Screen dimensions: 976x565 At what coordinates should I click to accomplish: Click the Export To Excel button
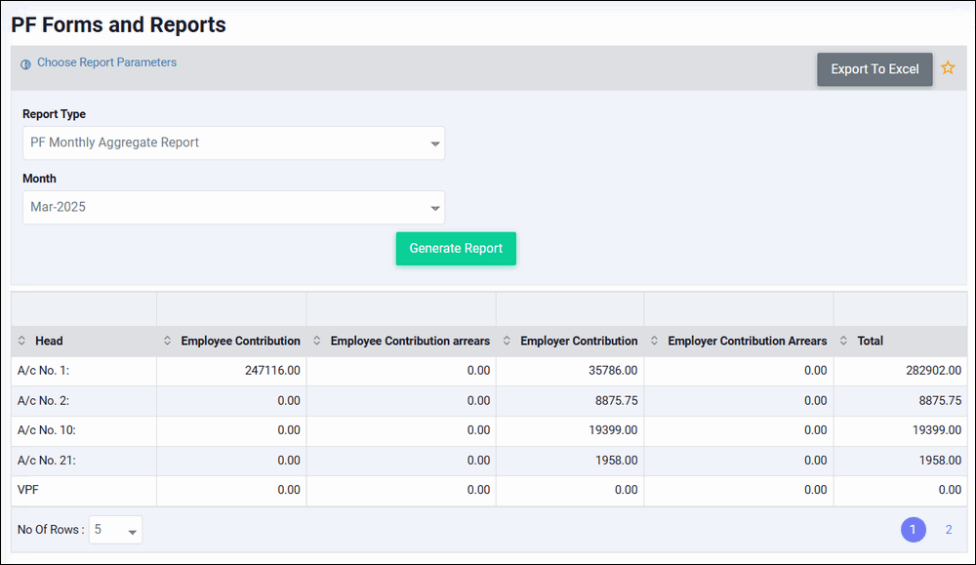pyautogui.click(x=874, y=69)
